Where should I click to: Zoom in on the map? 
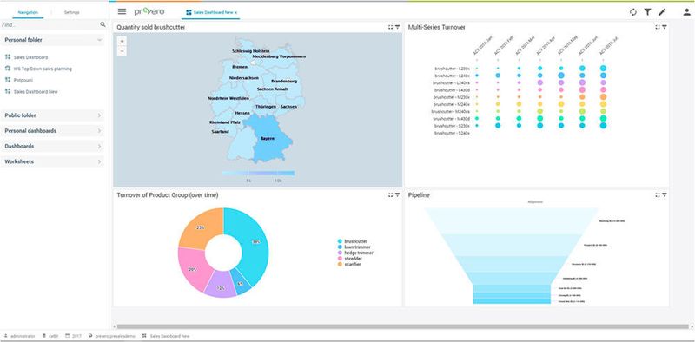[122, 41]
